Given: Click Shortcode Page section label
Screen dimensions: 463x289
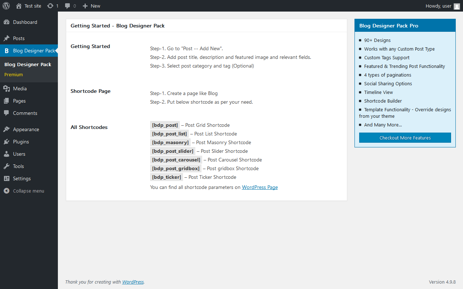Looking at the screenshot, I should (x=90, y=91).
